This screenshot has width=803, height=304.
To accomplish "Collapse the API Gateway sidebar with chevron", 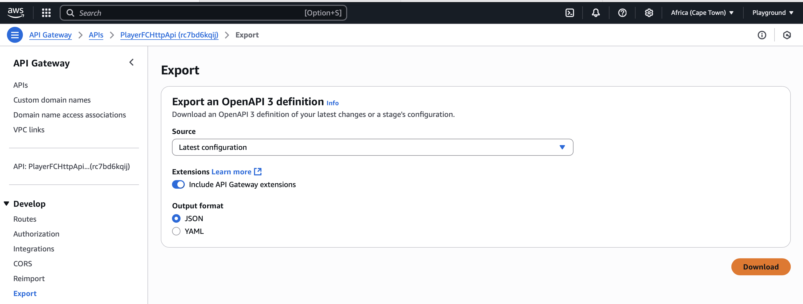I will [132, 62].
